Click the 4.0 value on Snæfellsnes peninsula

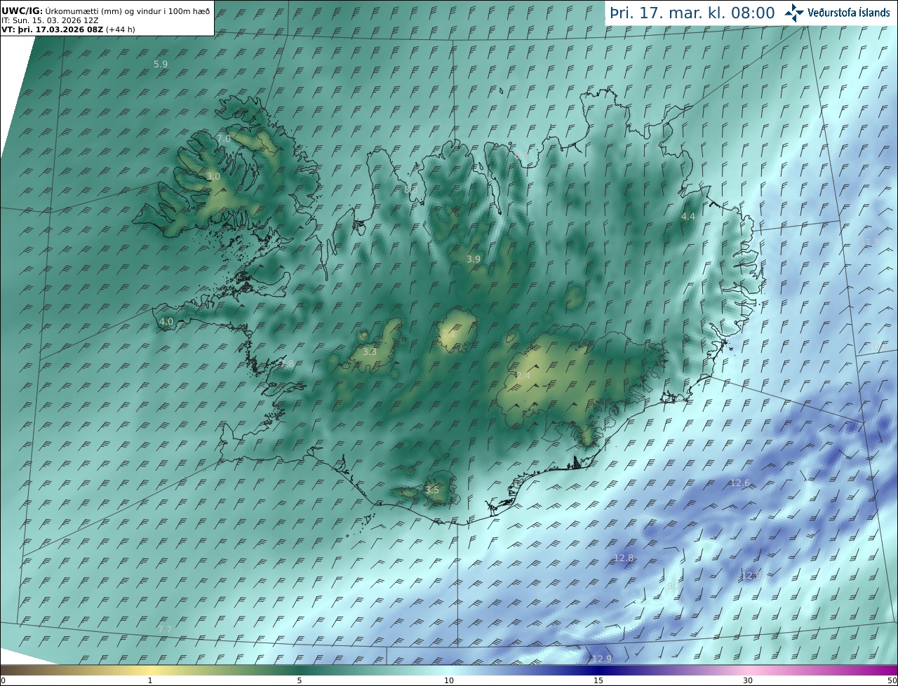click(166, 322)
